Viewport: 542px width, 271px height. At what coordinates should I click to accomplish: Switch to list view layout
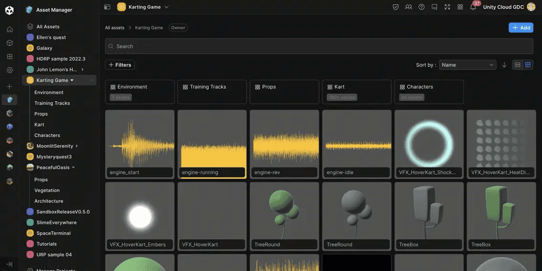pyautogui.click(x=518, y=65)
